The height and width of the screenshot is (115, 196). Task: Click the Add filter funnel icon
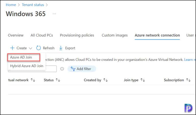[73, 69]
